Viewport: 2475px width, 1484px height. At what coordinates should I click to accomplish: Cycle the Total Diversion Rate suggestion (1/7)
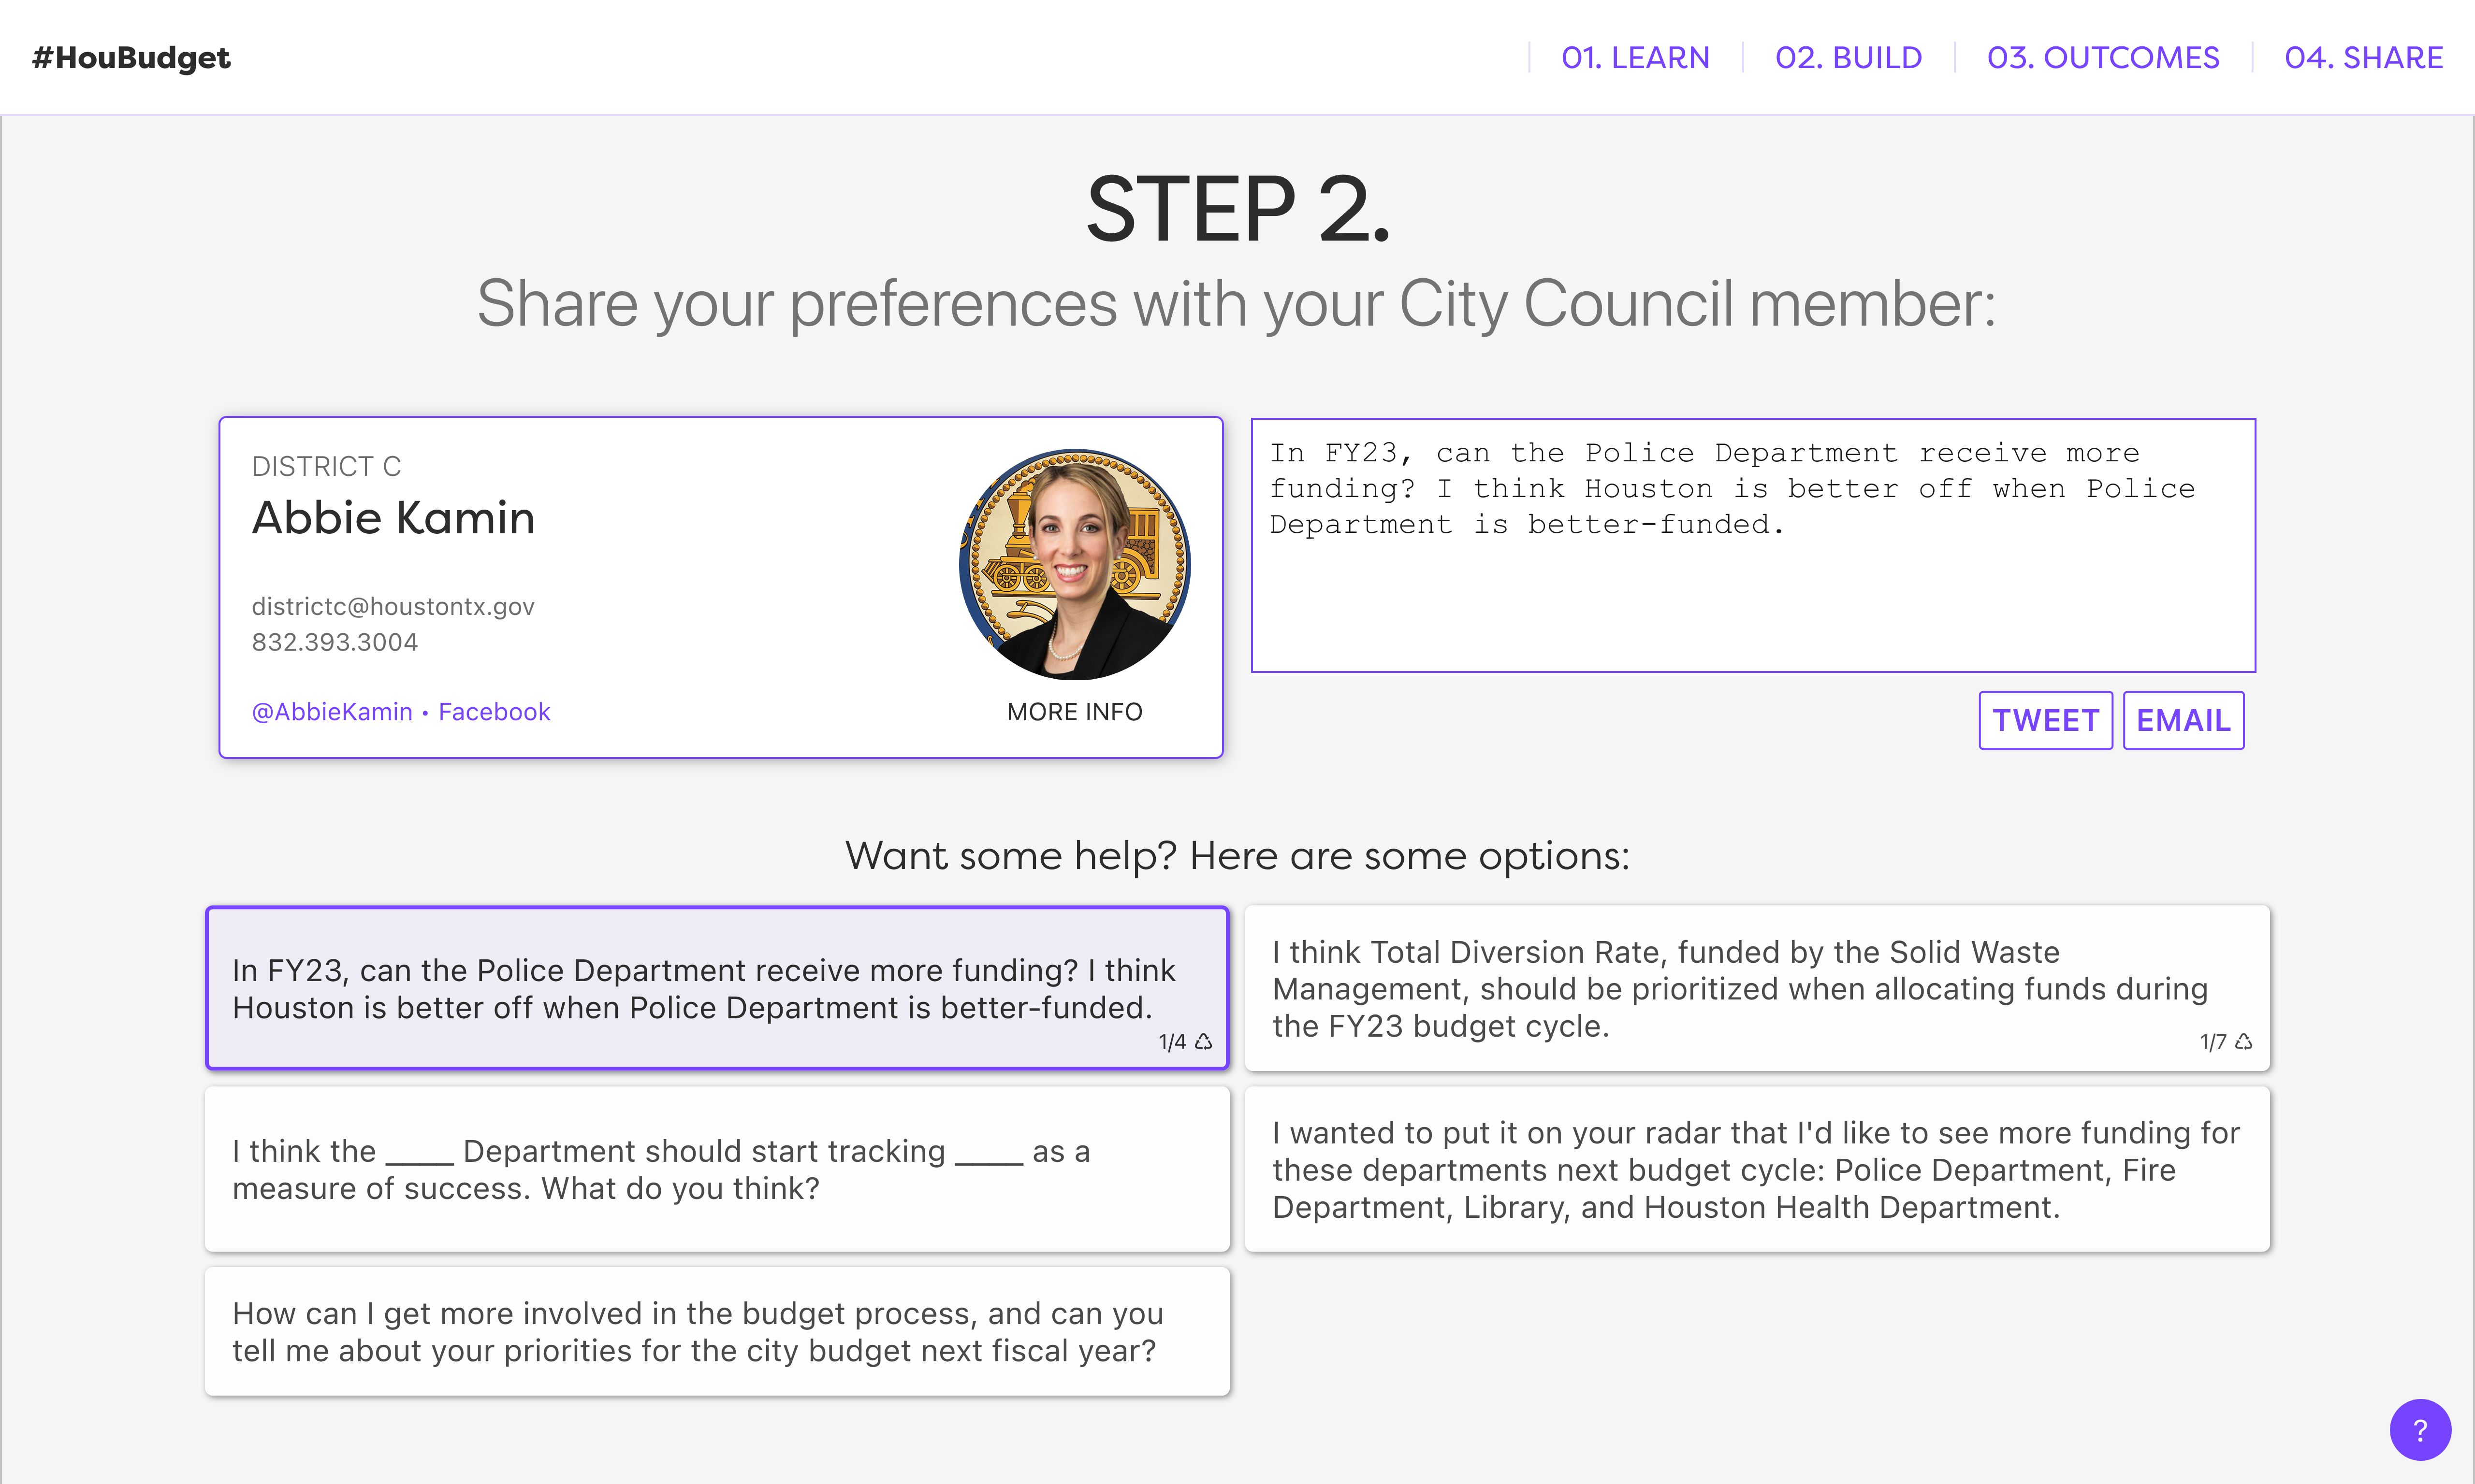click(x=2244, y=1042)
